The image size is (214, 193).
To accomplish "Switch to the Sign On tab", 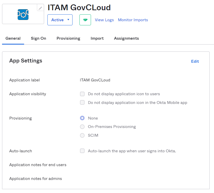I will point(38,38).
